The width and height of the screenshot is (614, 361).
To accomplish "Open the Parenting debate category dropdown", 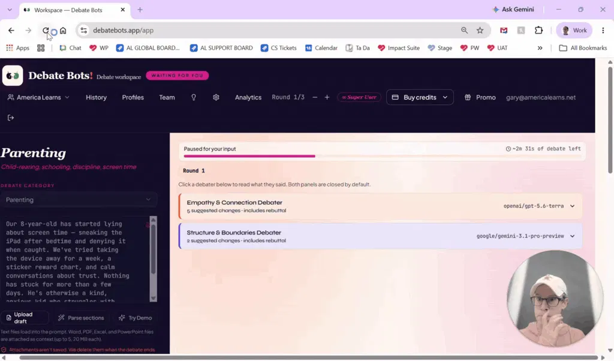I will (79, 200).
